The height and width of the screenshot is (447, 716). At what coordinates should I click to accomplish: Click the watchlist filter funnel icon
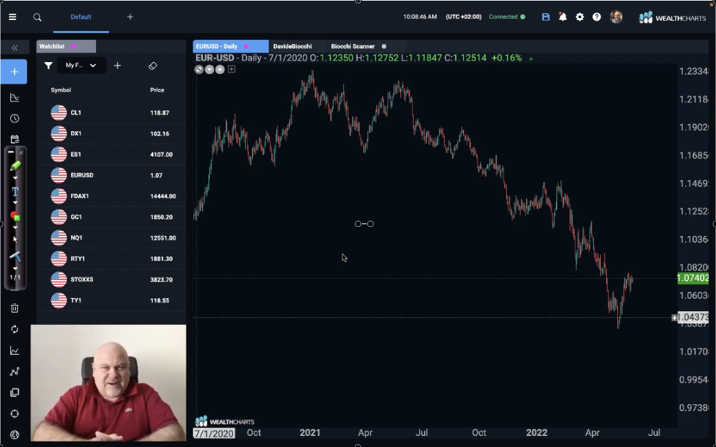click(48, 66)
